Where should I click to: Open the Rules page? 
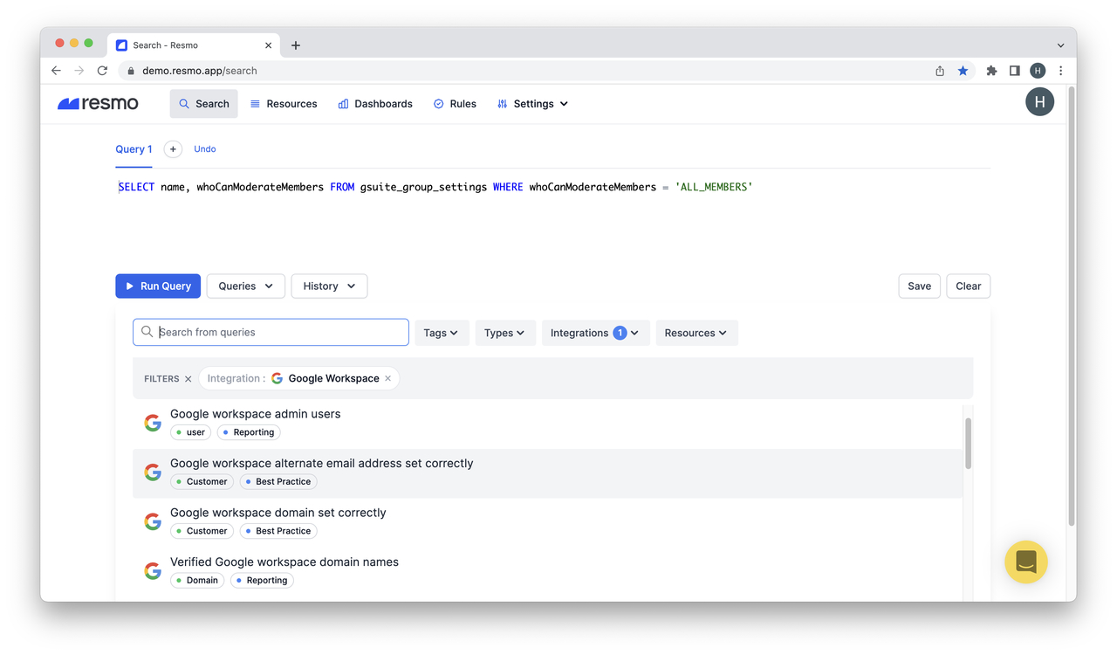(455, 103)
